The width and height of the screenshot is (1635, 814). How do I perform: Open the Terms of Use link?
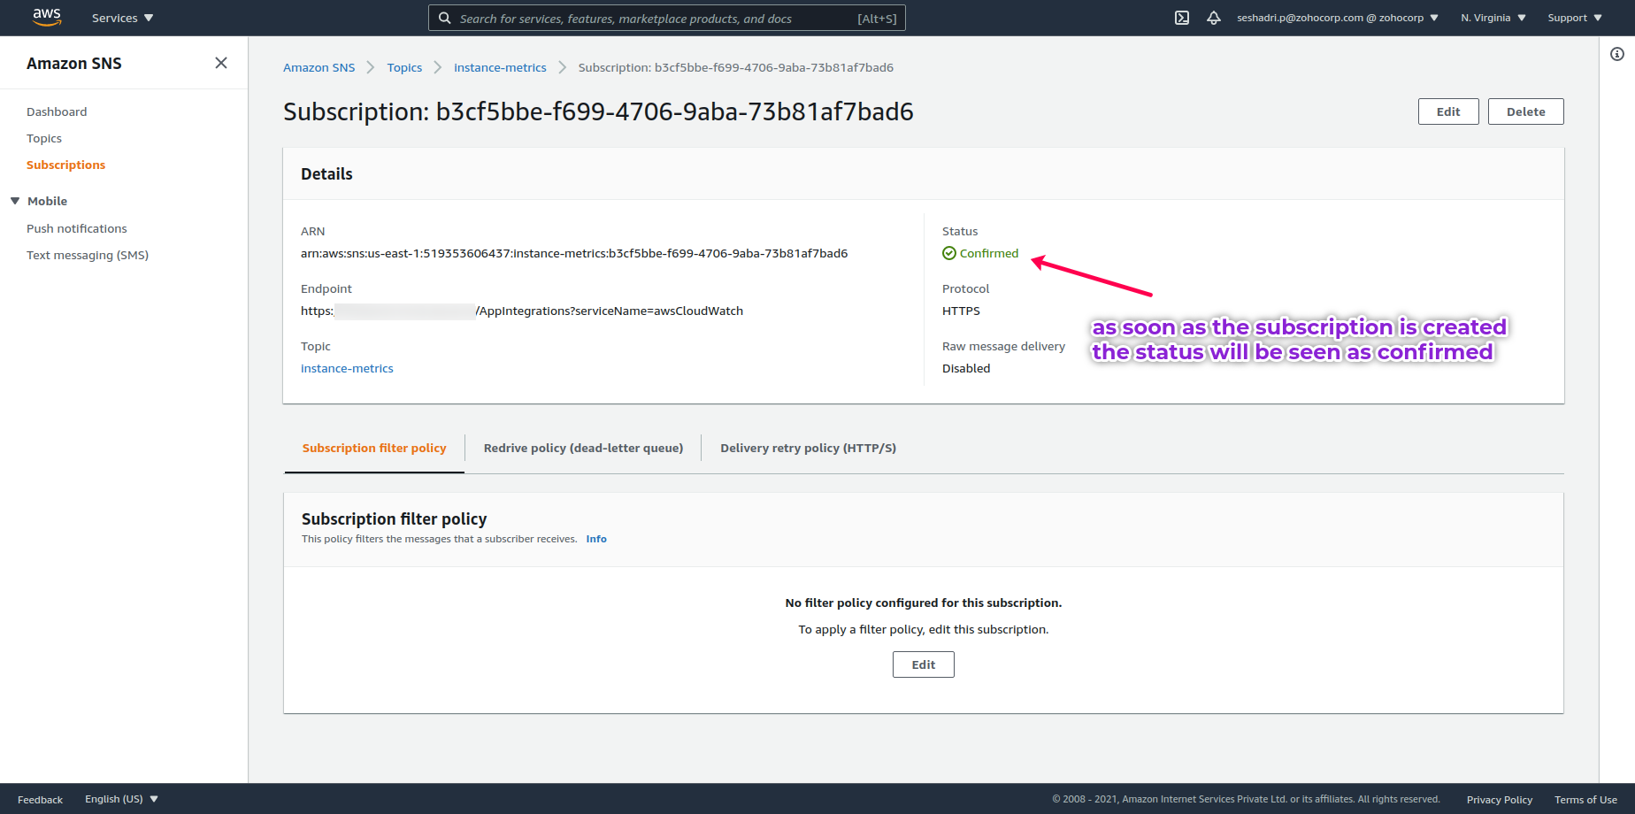[x=1585, y=800]
